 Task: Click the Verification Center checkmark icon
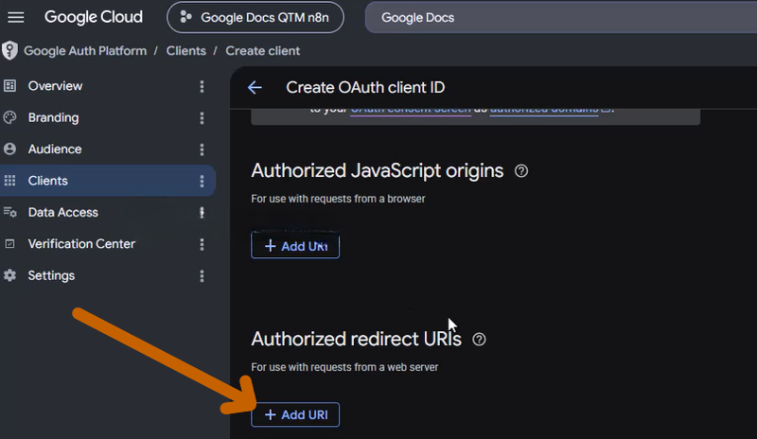[x=9, y=244]
